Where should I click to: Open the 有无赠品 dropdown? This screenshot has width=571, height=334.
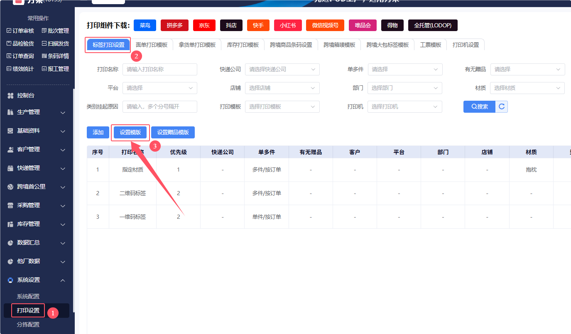(x=527, y=69)
